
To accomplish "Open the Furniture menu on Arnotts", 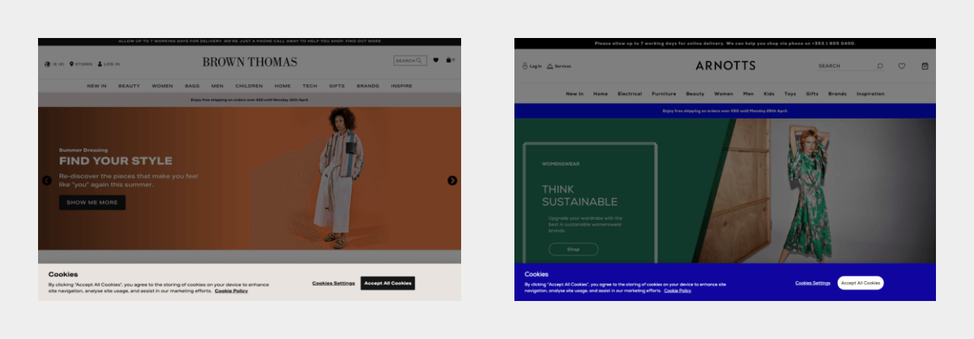I will (x=664, y=93).
